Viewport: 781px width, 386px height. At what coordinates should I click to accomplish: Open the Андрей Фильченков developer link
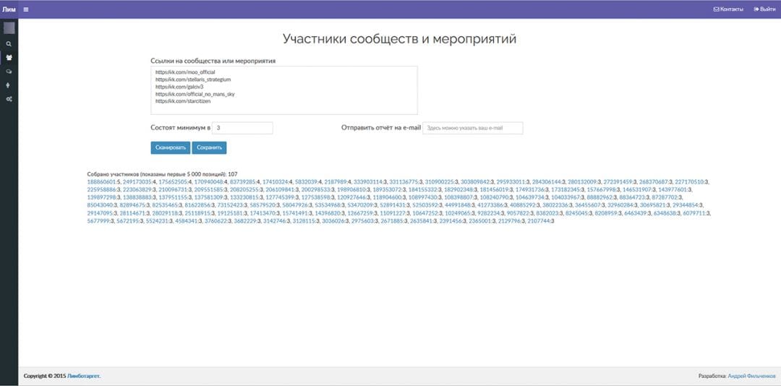(x=751, y=376)
